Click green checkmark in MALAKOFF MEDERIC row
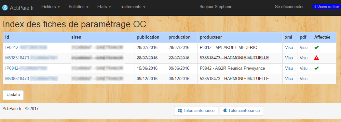341x122 pixels. 317,47
